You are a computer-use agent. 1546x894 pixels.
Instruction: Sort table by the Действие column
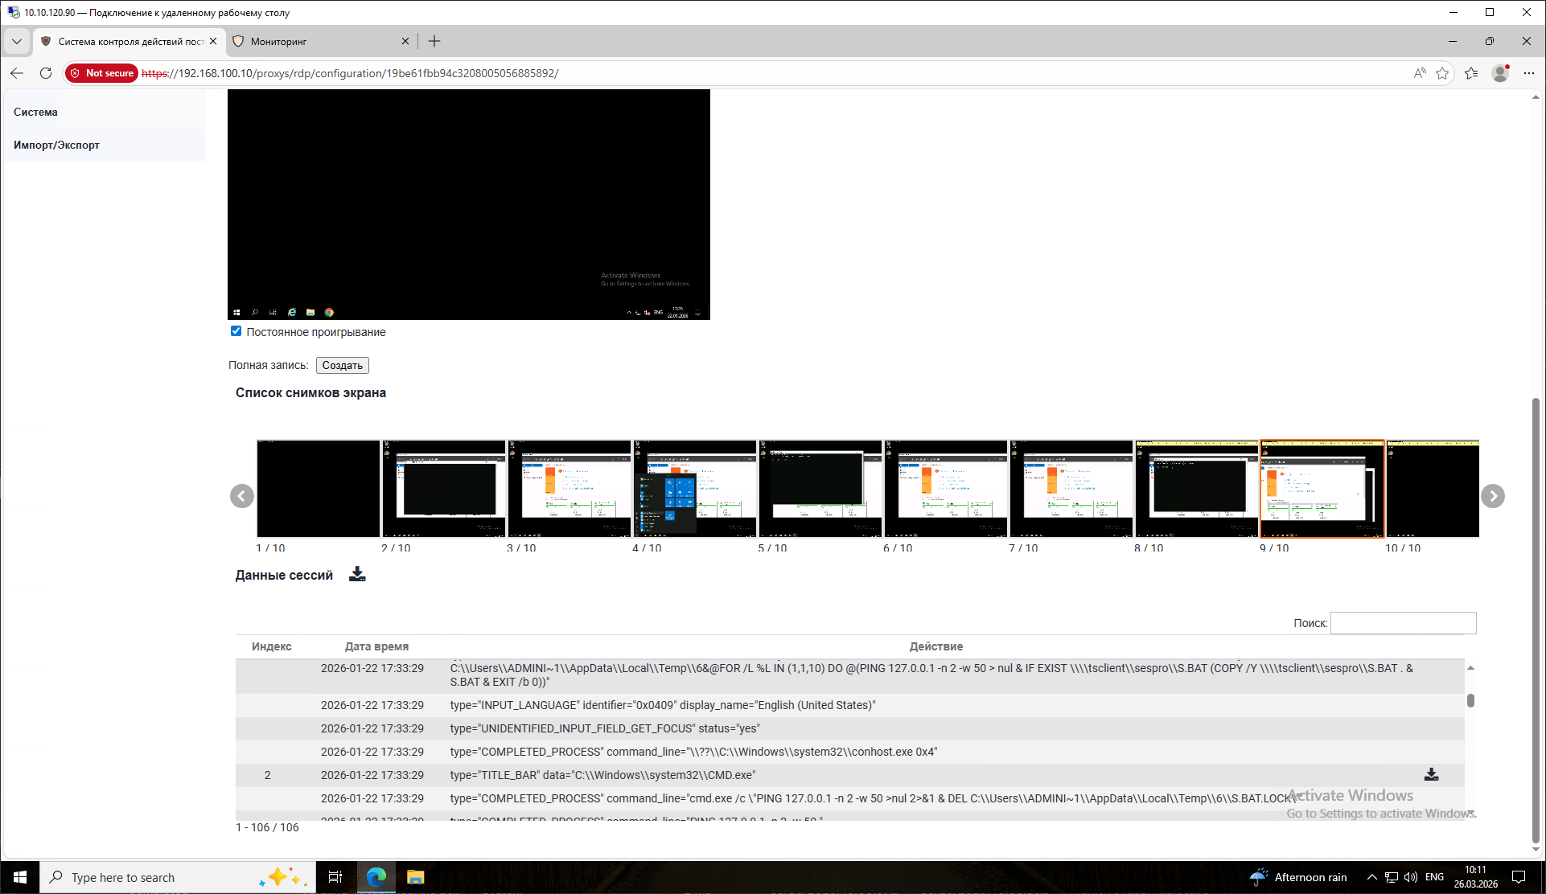point(935,646)
